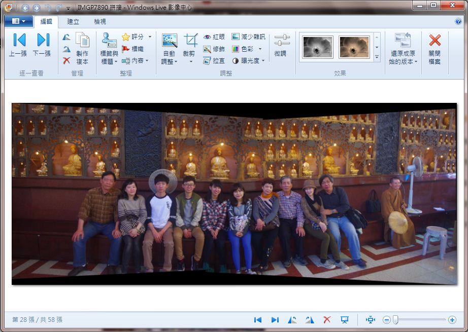Rotate counterclockwise in bottom status bar

point(292,320)
